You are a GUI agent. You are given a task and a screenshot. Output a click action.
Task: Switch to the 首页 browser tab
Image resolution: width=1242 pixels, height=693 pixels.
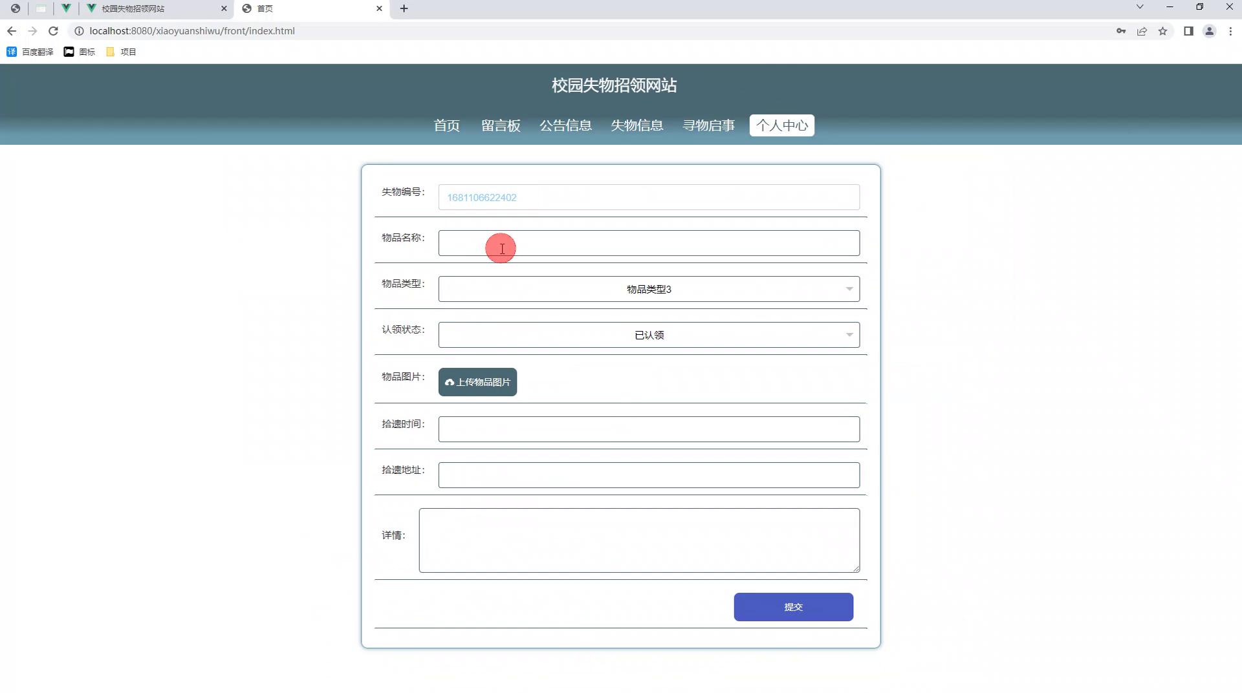tap(312, 8)
